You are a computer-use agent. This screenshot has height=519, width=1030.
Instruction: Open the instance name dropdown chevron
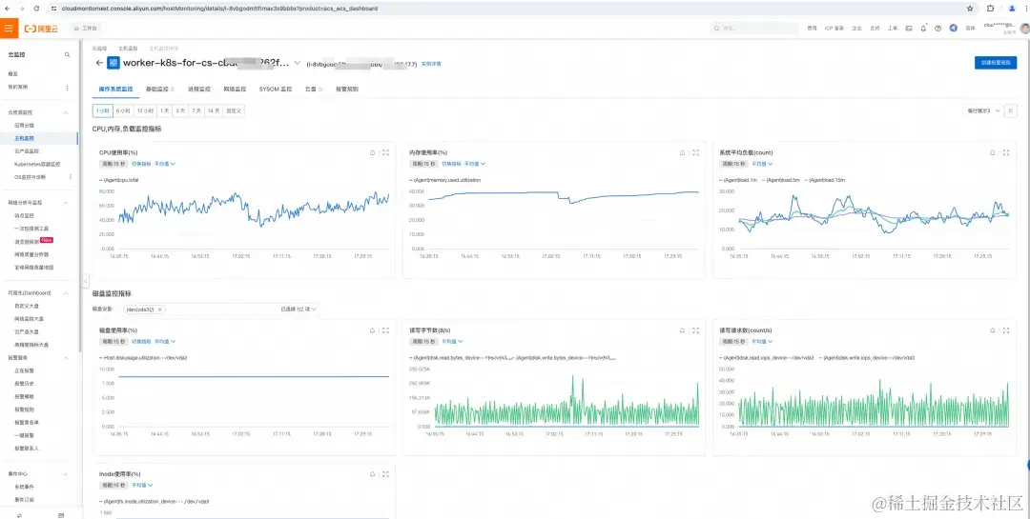coord(298,63)
